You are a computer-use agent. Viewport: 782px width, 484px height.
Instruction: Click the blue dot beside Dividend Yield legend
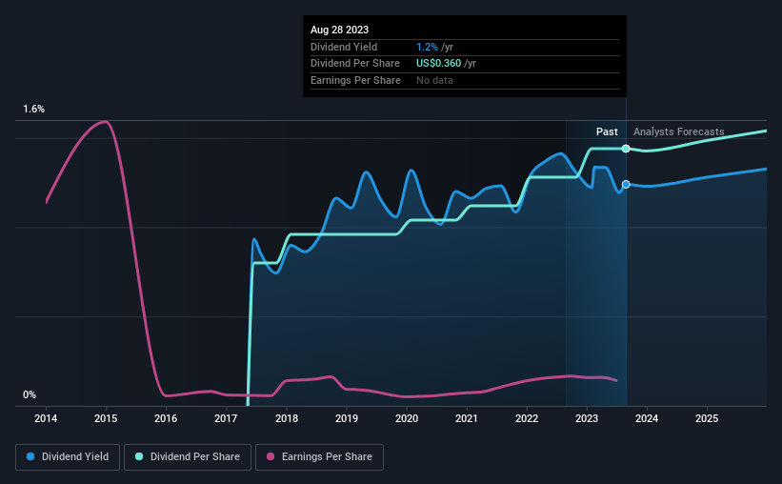pyautogui.click(x=30, y=457)
